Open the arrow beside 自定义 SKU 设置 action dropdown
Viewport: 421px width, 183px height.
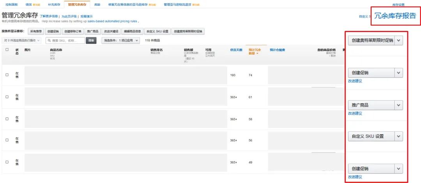[398, 136]
